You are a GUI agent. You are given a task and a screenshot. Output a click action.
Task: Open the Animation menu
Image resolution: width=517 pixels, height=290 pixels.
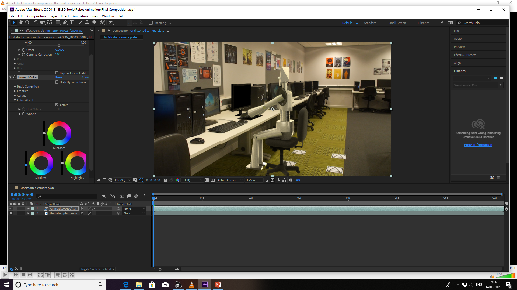click(80, 16)
